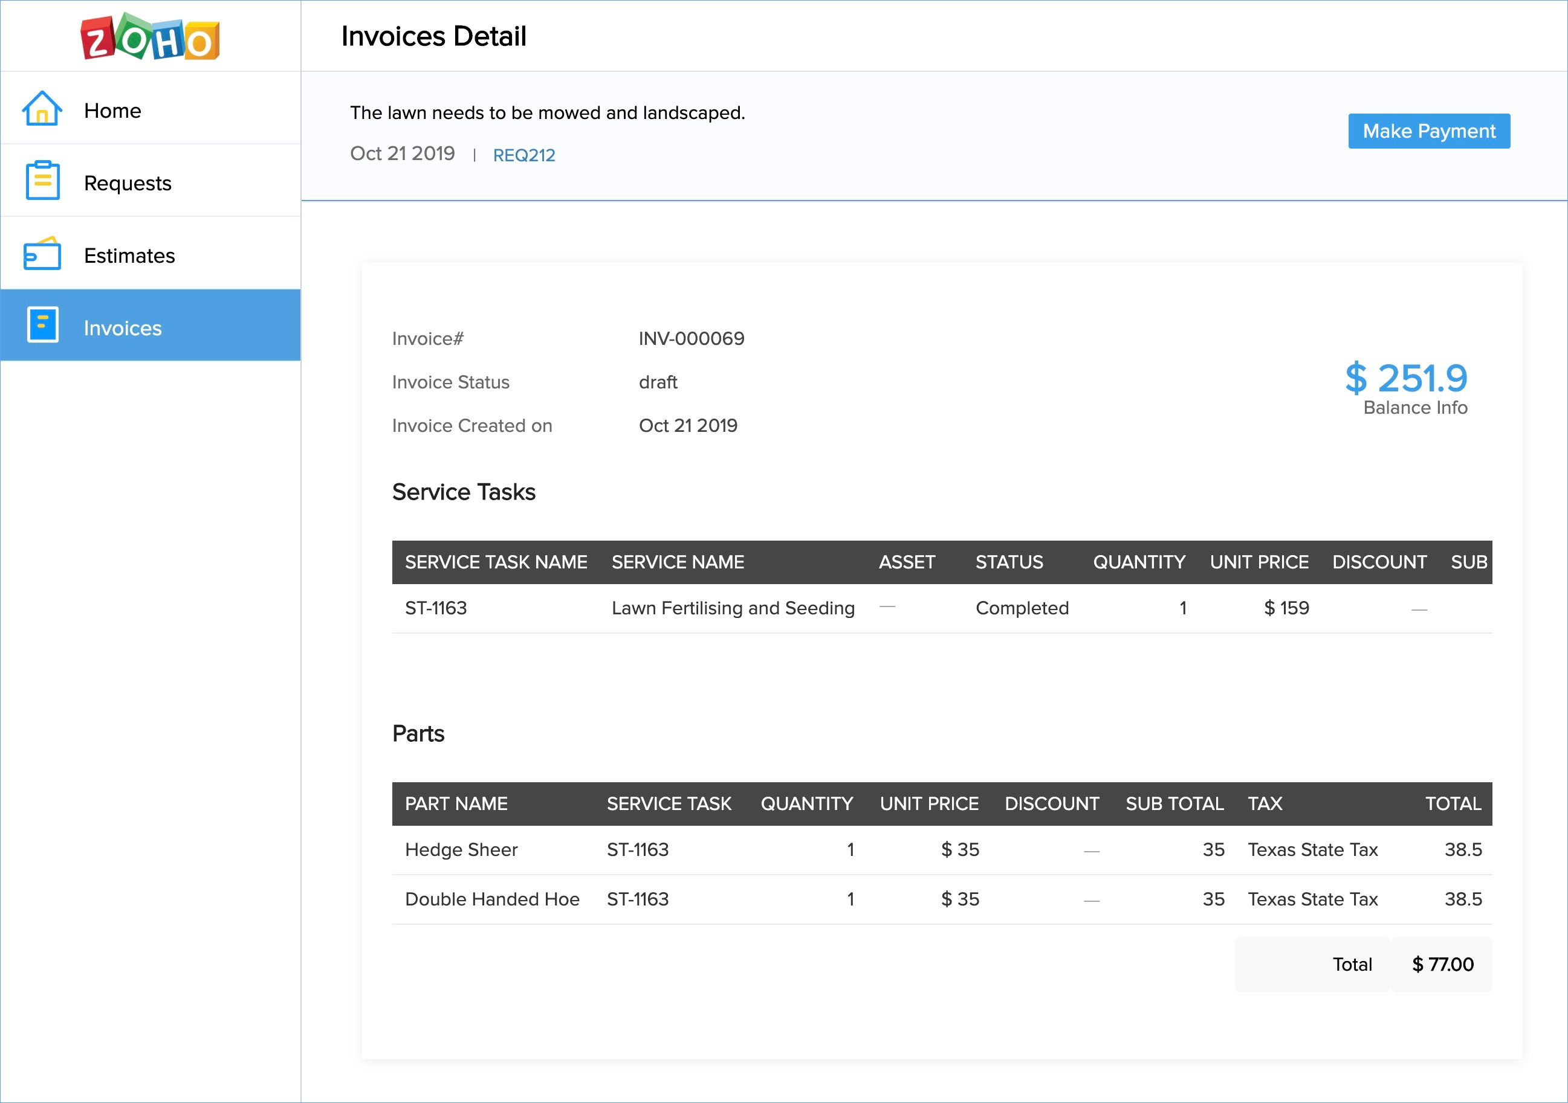Open the Home menu item
The height and width of the screenshot is (1103, 1568).
(x=112, y=111)
